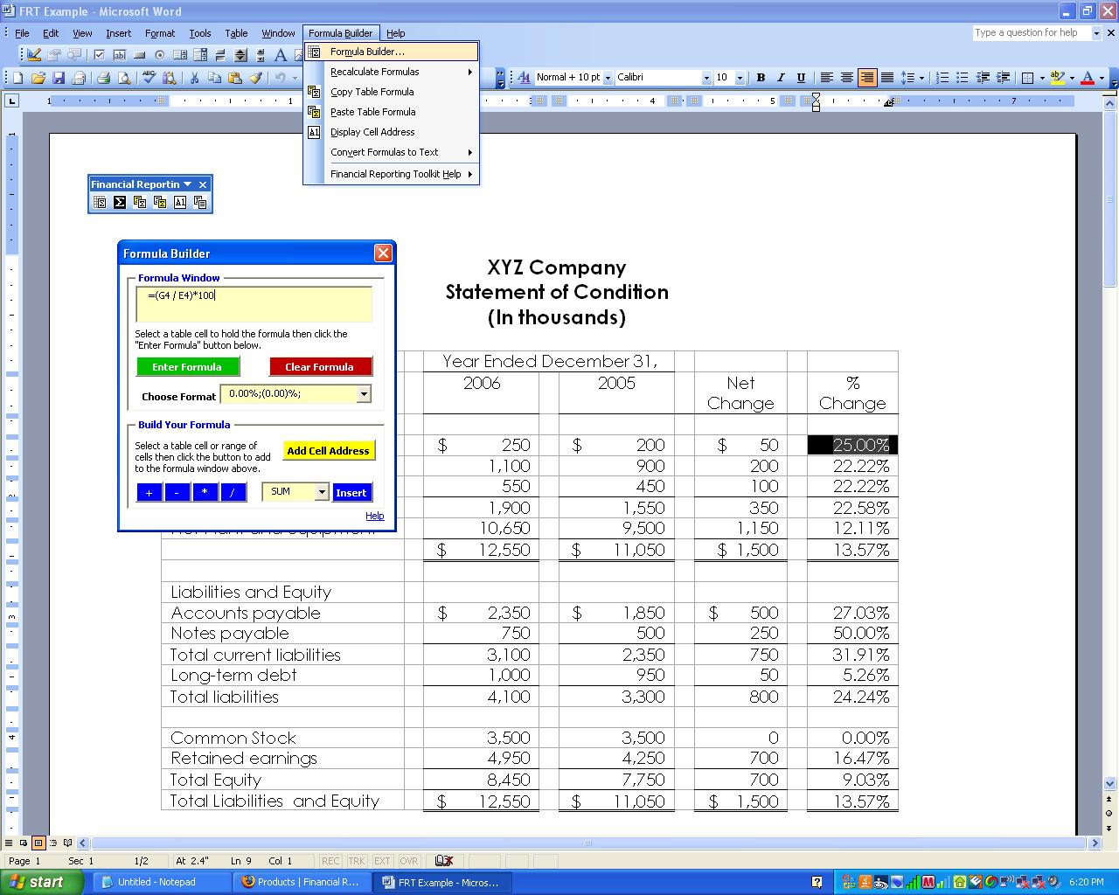
Task: Select the Format Painter brush
Action: [x=255, y=78]
